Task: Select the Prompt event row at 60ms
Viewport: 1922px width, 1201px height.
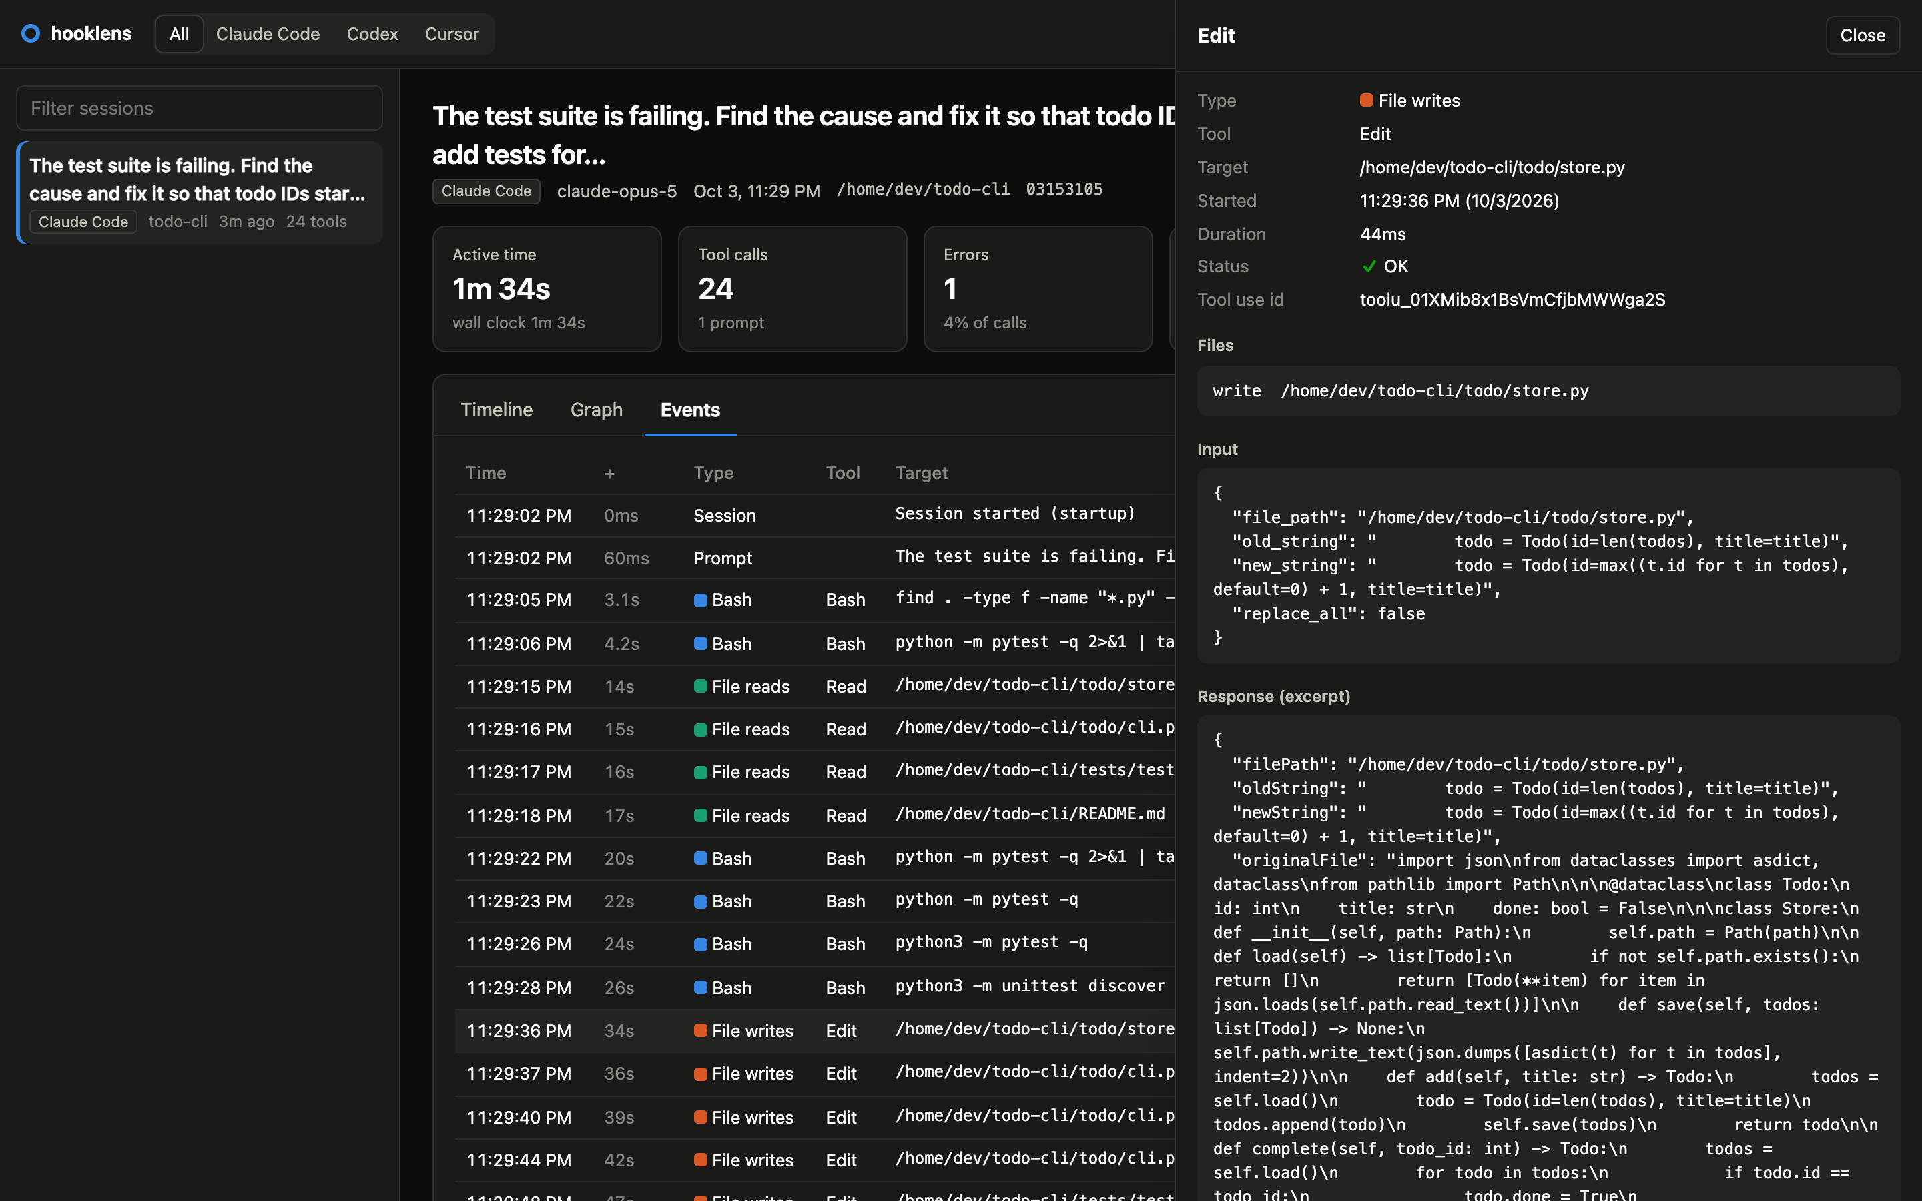Action: point(815,558)
